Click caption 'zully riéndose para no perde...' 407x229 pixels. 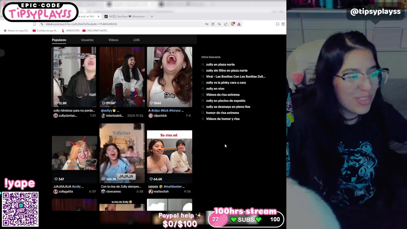tap(74, 110)
